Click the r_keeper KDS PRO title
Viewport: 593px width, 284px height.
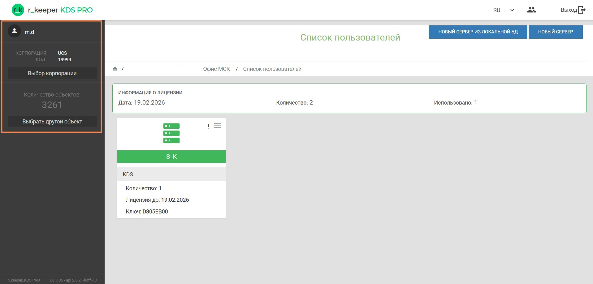click(60, 10)
